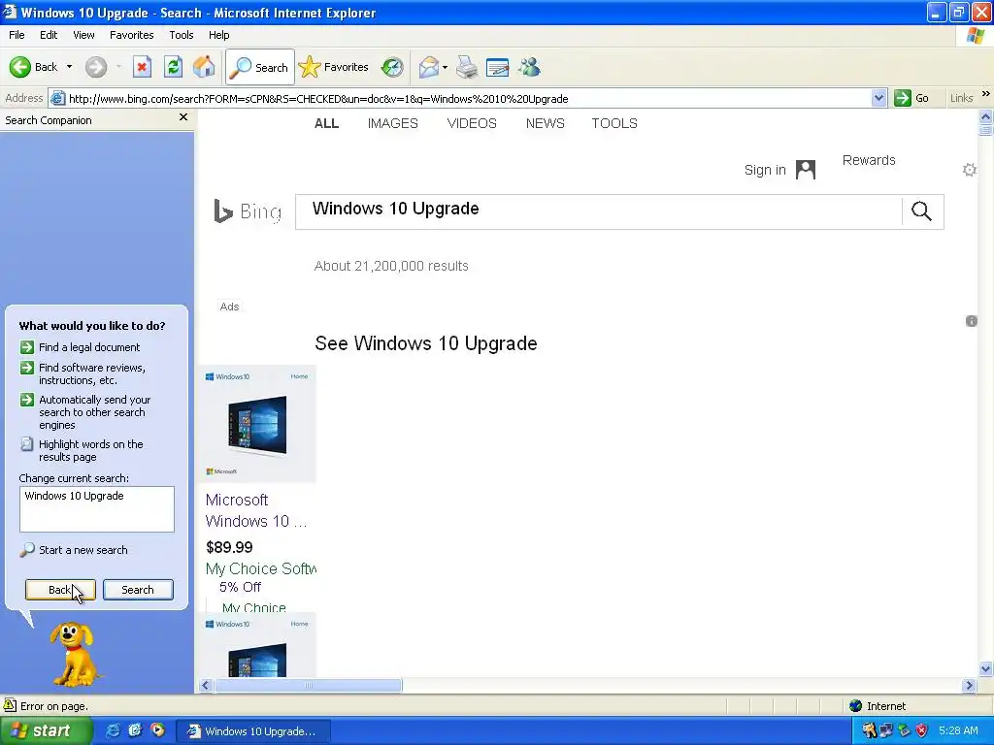Open the File menu
Viewport: 994px width, 745px height.
pyautogui.click(x=17, y=35)
